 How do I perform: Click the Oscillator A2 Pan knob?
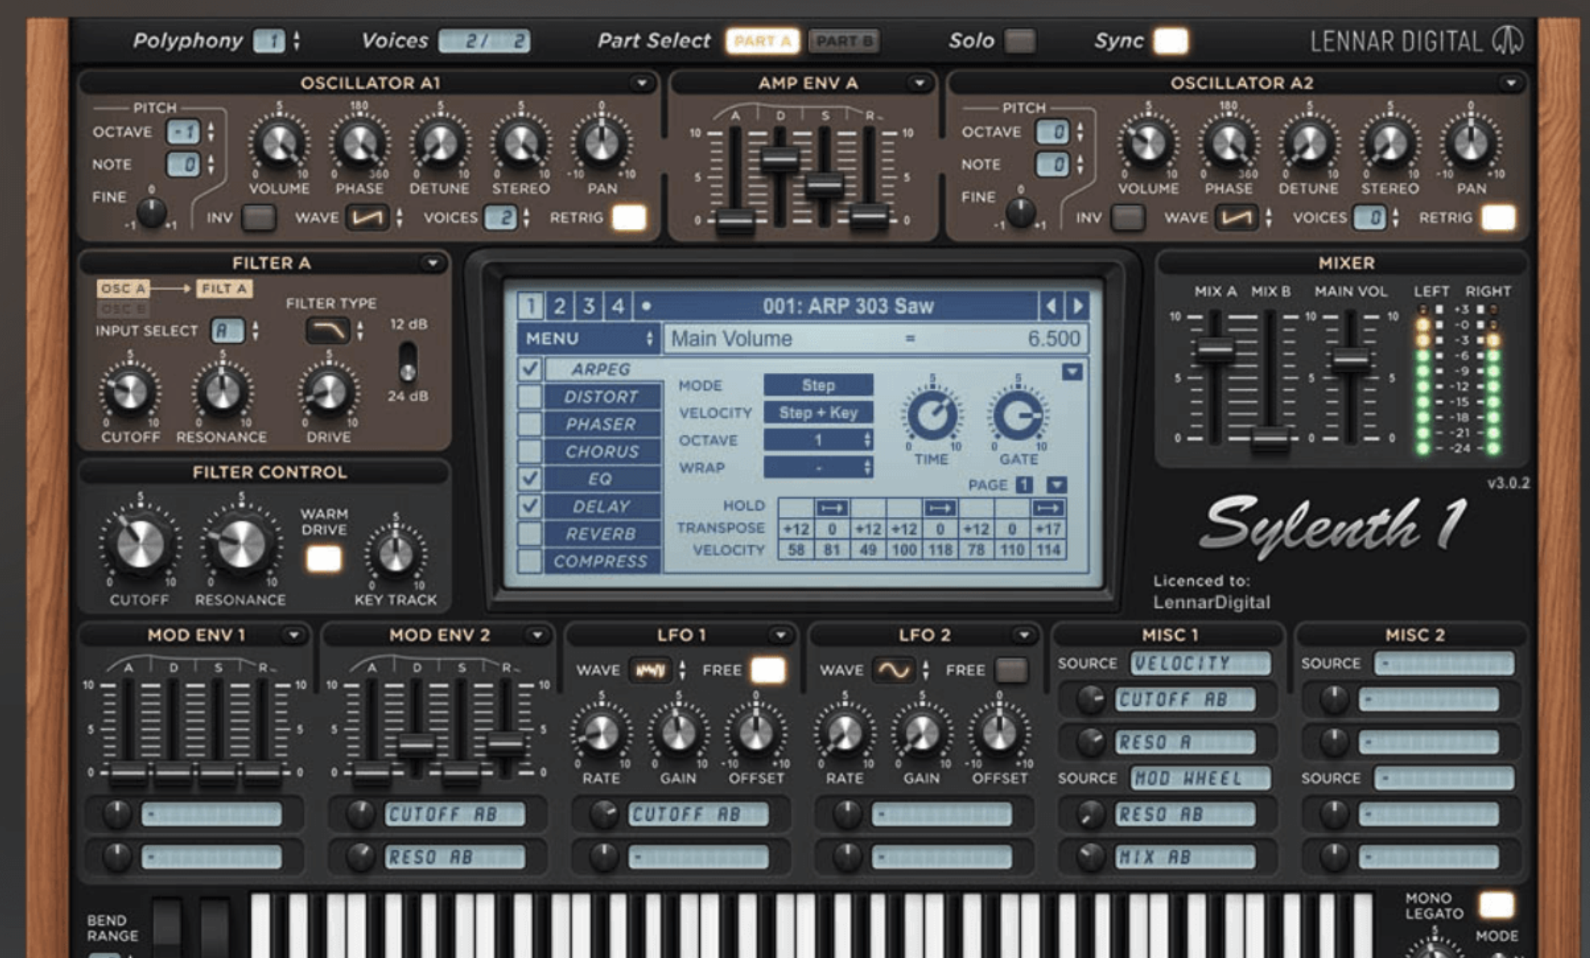[1470, 143]
